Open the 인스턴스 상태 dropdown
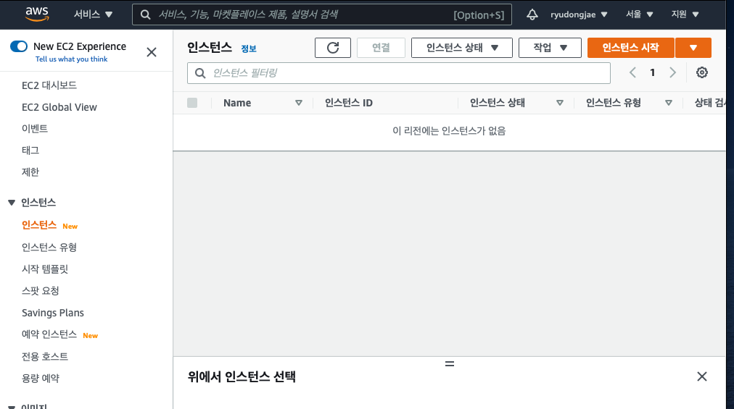Viewport: 734px width, 409px height. coord(461,48)
